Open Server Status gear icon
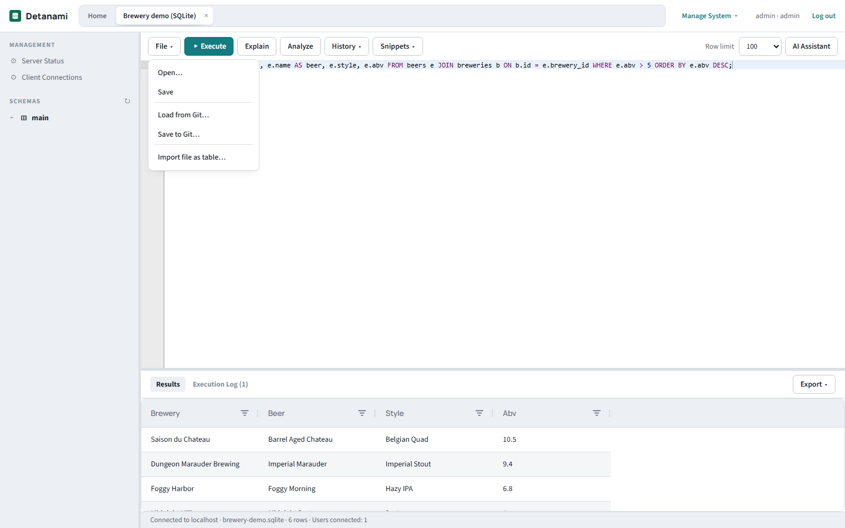This screenshot has height=528, width=845. click(x=13, y=61)
